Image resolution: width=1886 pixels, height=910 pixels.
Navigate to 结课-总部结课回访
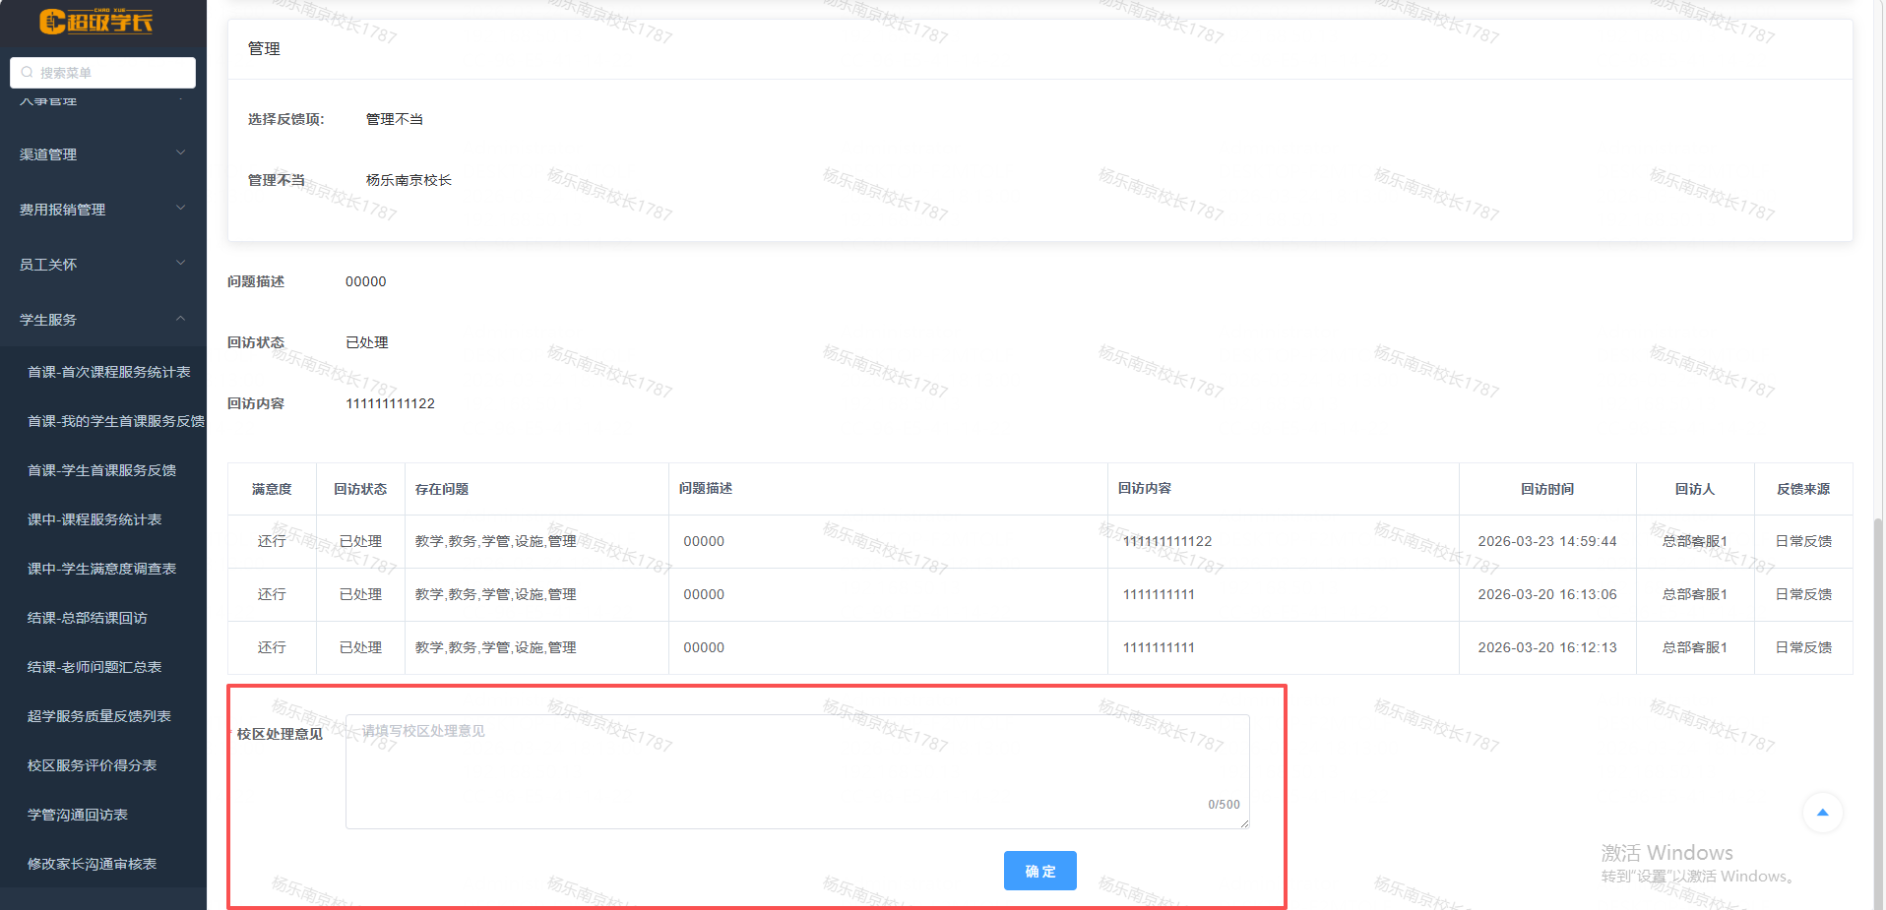click(88, 618)
